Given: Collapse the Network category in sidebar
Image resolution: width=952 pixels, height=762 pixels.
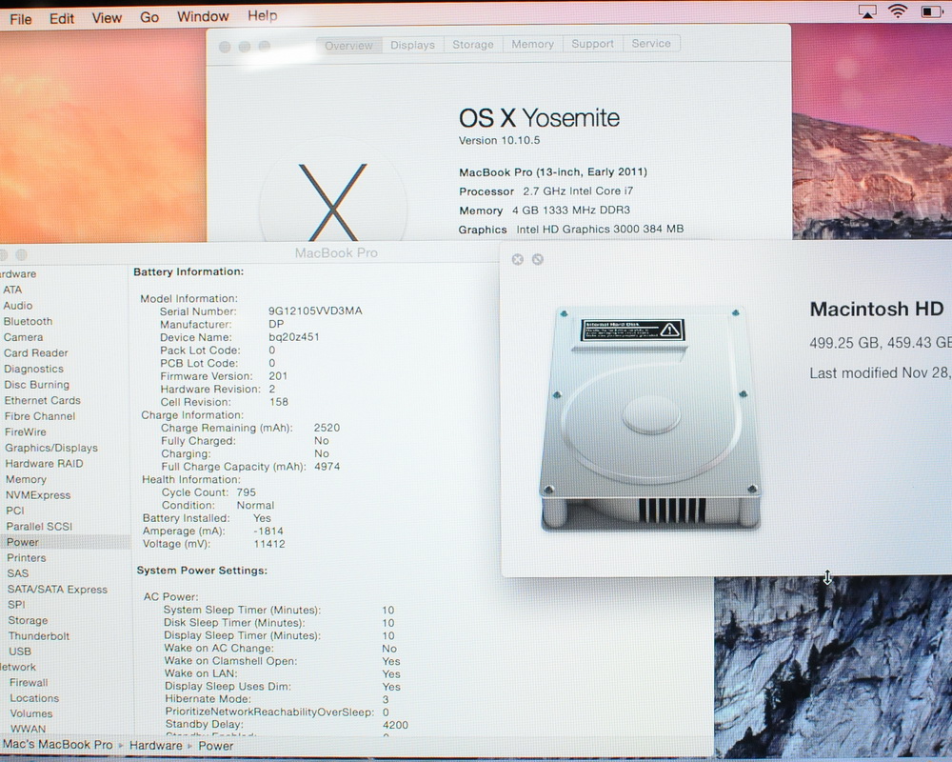Looking at the screenshot, I should point(18,667).
